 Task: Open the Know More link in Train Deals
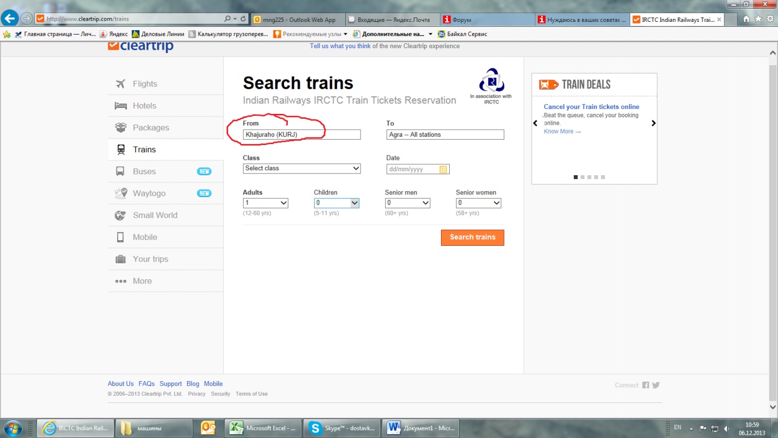(562, 131)
